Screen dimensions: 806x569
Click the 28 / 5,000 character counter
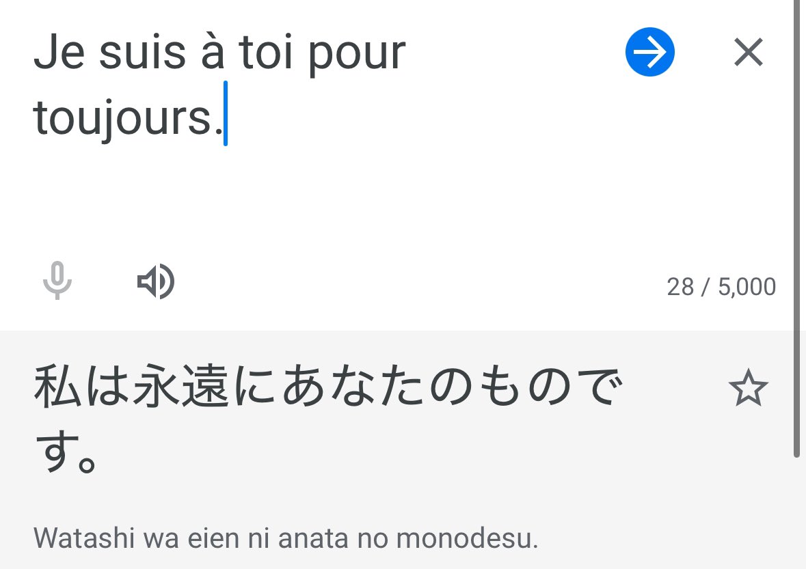pyautogui.click(x=721, y=287)
